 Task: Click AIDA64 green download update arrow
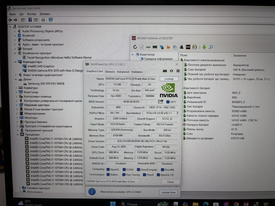point(204,47)
